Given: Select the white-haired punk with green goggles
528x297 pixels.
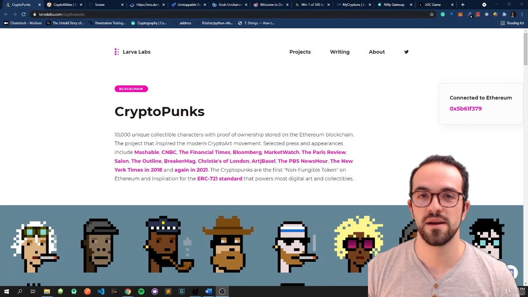Looking at the screenshot, I should point(35,247).
